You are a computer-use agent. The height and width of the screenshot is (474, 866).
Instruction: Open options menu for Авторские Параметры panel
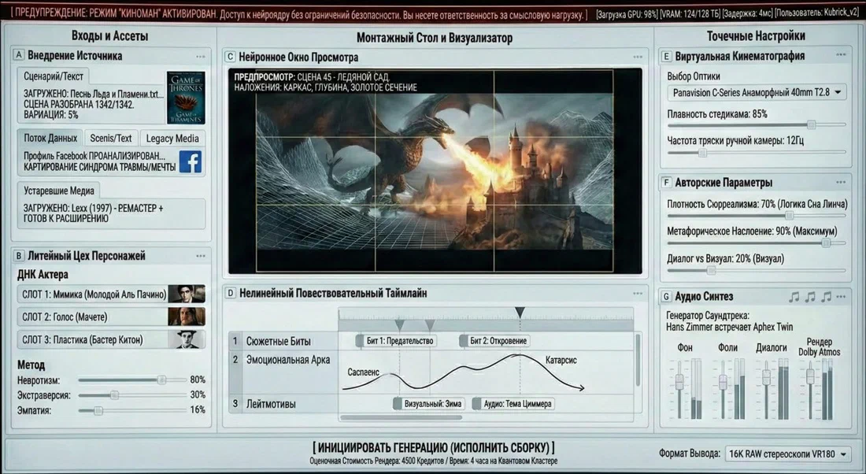(x=841, y=183)
